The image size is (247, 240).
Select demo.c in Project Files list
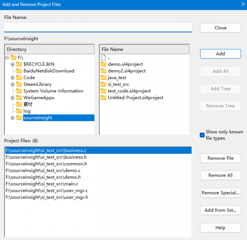point(98,170)
